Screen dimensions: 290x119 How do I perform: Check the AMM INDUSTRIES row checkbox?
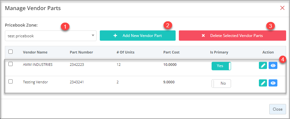(11, 64)
